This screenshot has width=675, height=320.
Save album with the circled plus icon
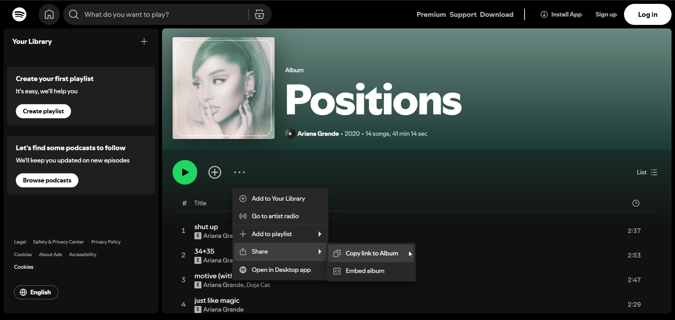click(215, 172)
